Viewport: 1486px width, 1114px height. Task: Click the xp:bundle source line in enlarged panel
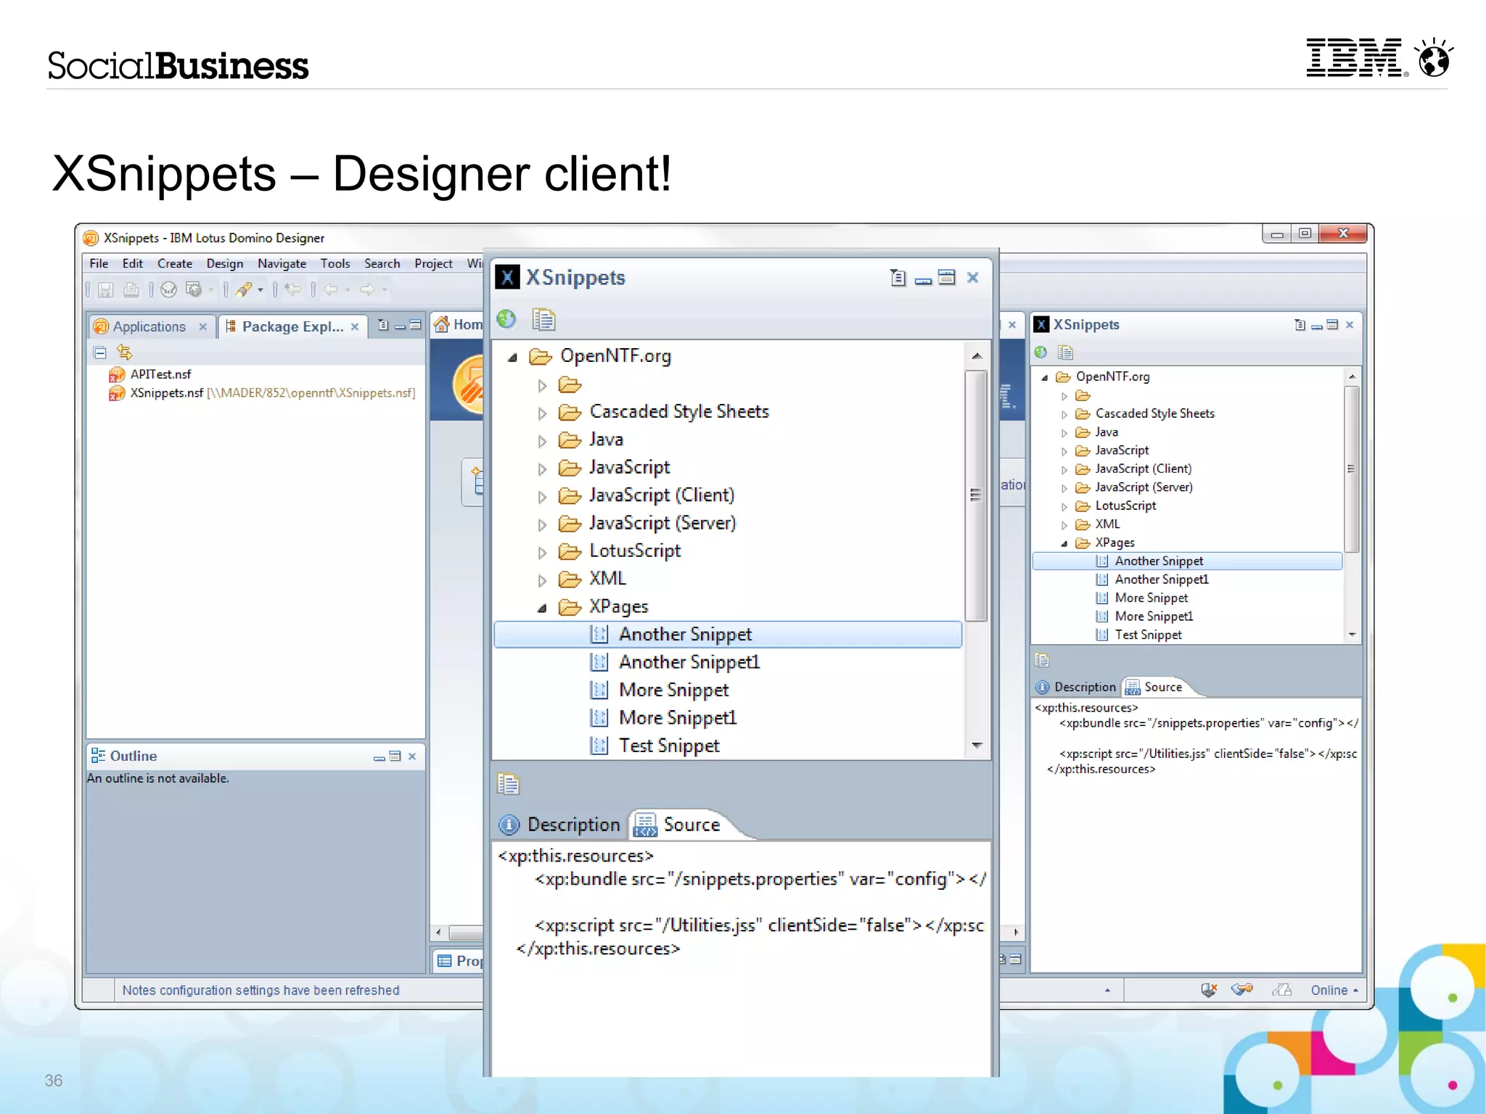[x=760, y=879]
